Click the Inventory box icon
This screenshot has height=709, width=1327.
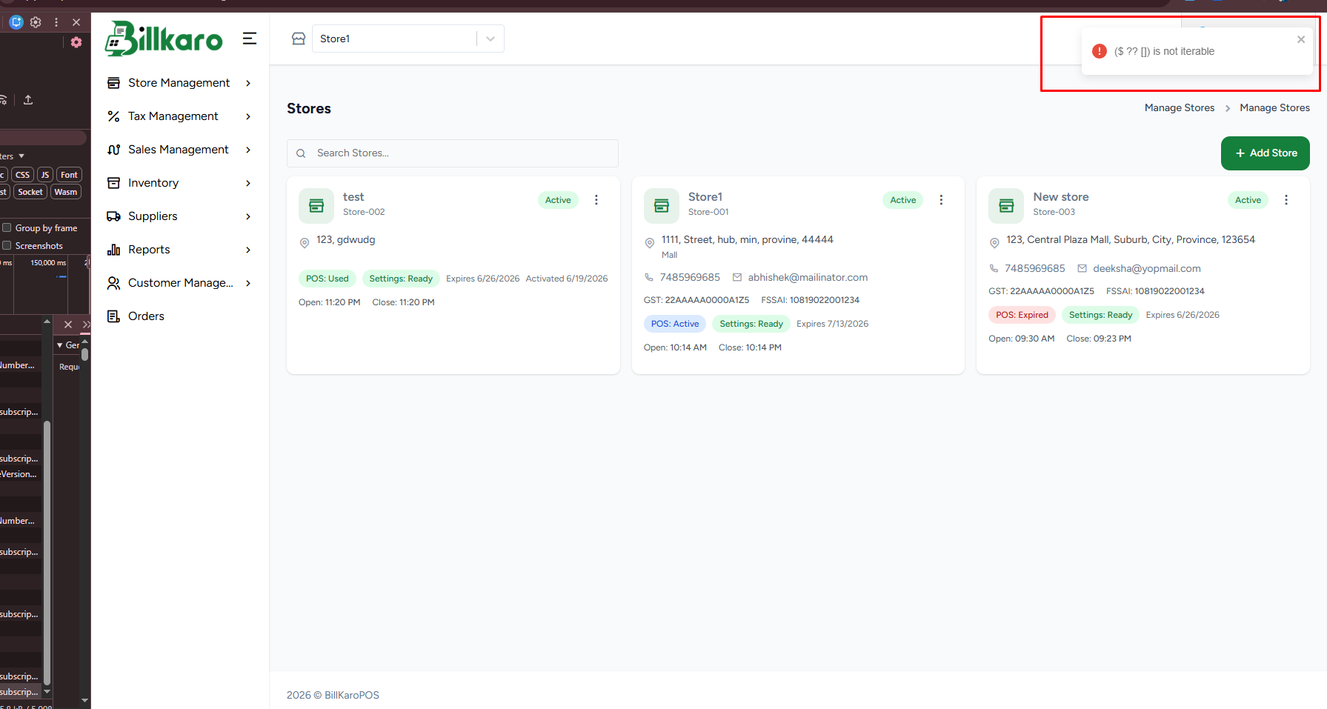(113, 183)
